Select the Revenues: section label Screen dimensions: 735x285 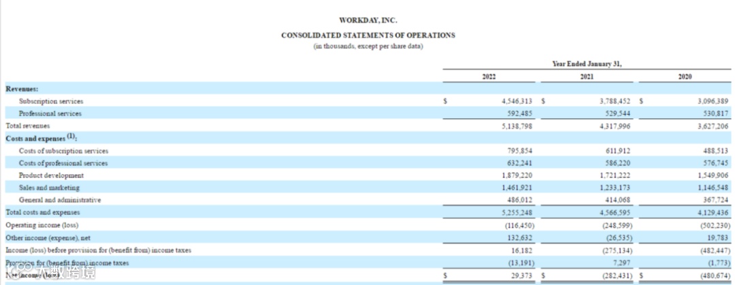[22, 88]
